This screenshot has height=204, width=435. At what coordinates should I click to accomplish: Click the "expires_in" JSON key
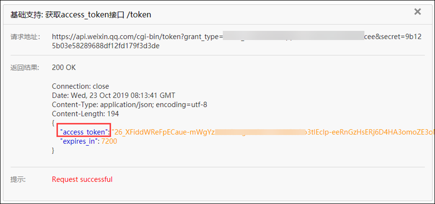coord(79,141)
